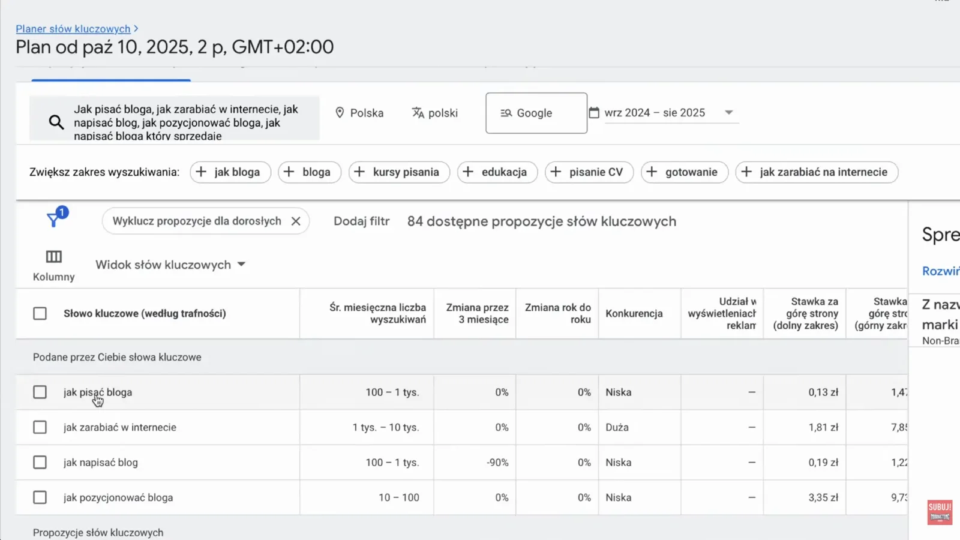Sort by Zmiana rok do roku header

pos(558,313)
